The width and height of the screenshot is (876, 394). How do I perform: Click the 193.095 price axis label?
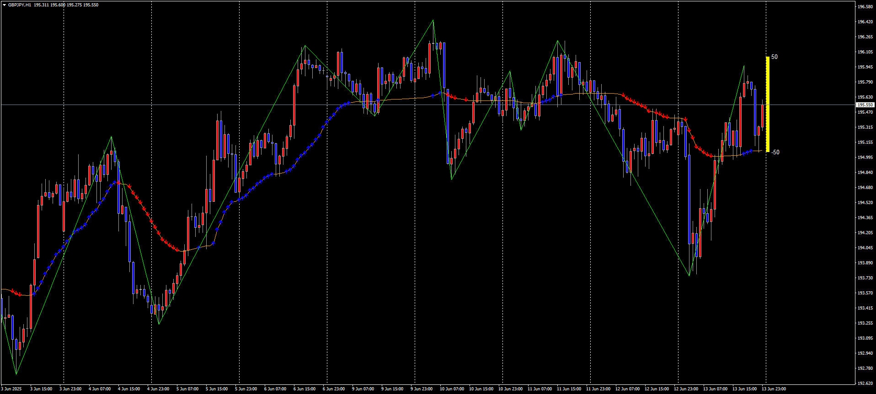click(865, 338)
